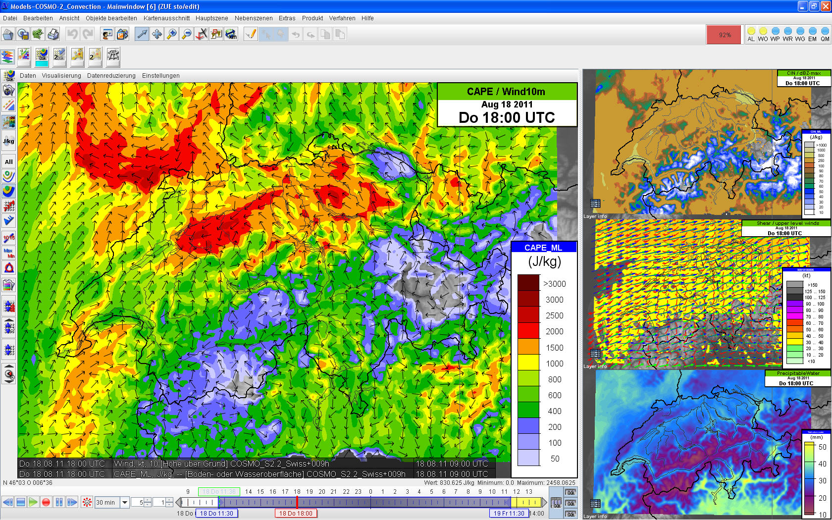
Task: Click the save disk icon
Action: 23,35
